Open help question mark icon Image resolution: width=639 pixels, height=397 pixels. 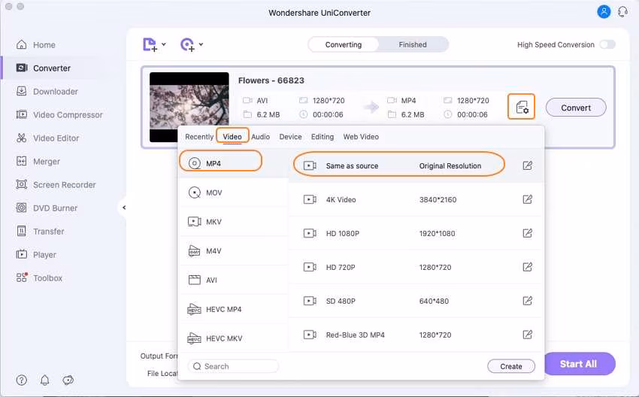pos(22,380)
